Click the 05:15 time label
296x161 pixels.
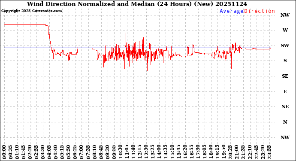[x=62, y=152]
